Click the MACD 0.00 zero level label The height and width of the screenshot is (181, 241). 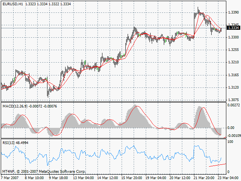(x=231, y=128)
